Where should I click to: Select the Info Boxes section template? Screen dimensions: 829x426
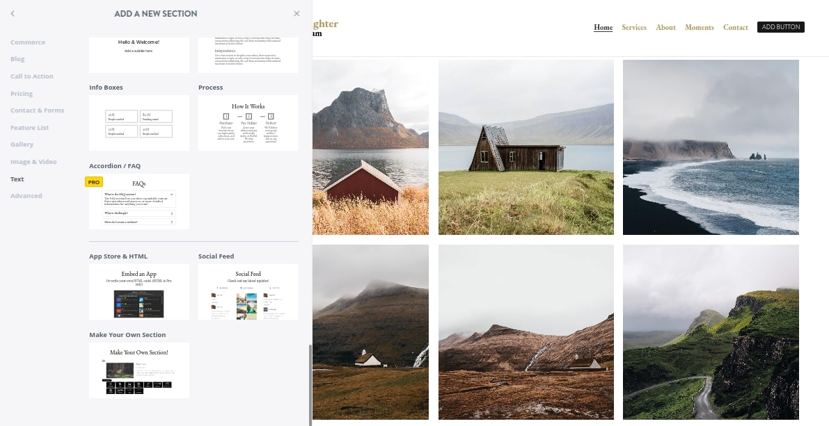coord(139,123)
